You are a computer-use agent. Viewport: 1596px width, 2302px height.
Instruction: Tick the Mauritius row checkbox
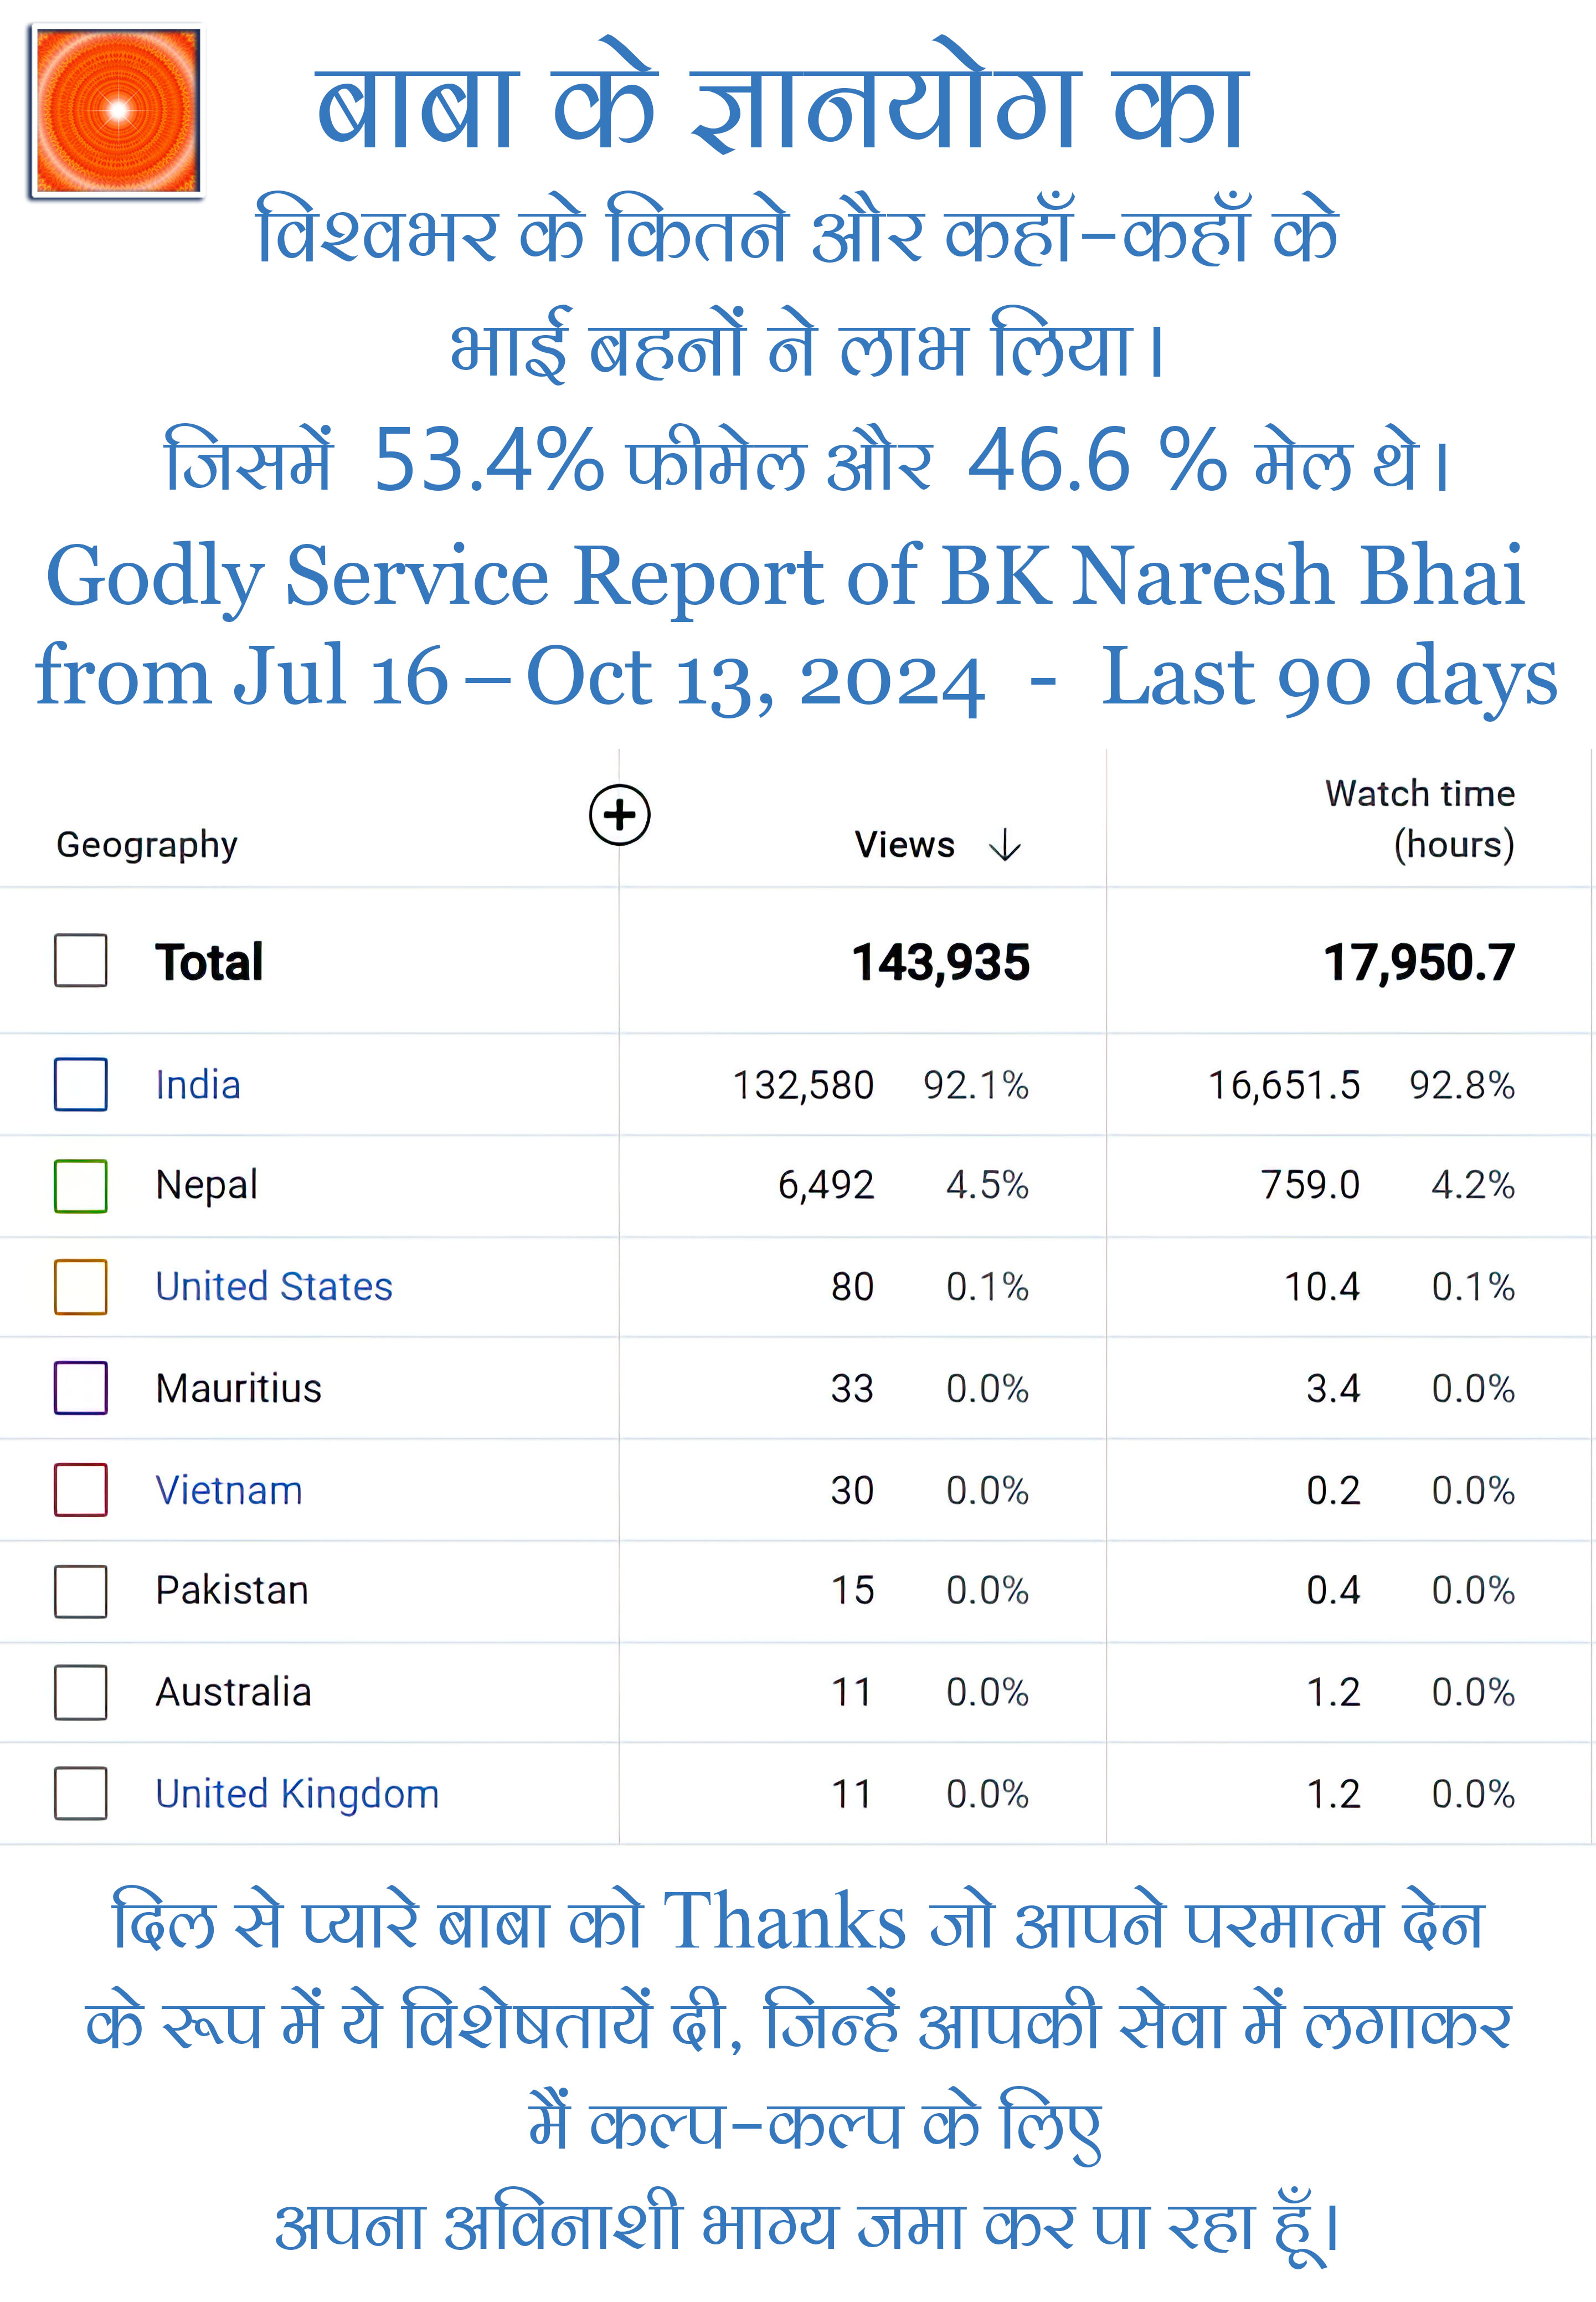tap(81, 1388)
